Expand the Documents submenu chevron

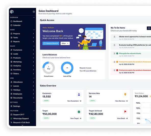(33, 98)
